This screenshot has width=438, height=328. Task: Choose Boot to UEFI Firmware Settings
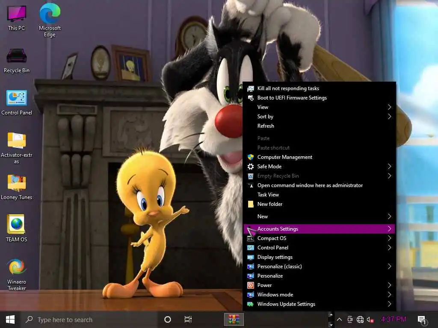click(319, 98)
